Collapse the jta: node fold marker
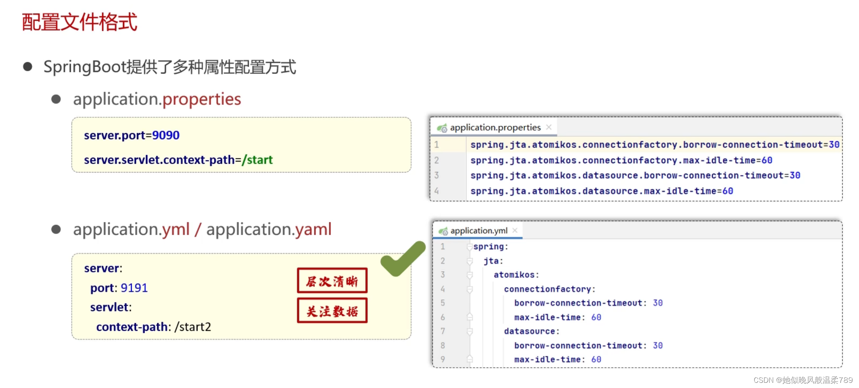 click(470, 261)
